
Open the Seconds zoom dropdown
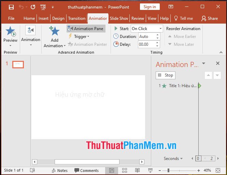point(173,159)
